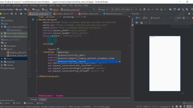
Task: Open design surface layers dropdown in preview
Action: pyautogui.click(x=138, y=18)
